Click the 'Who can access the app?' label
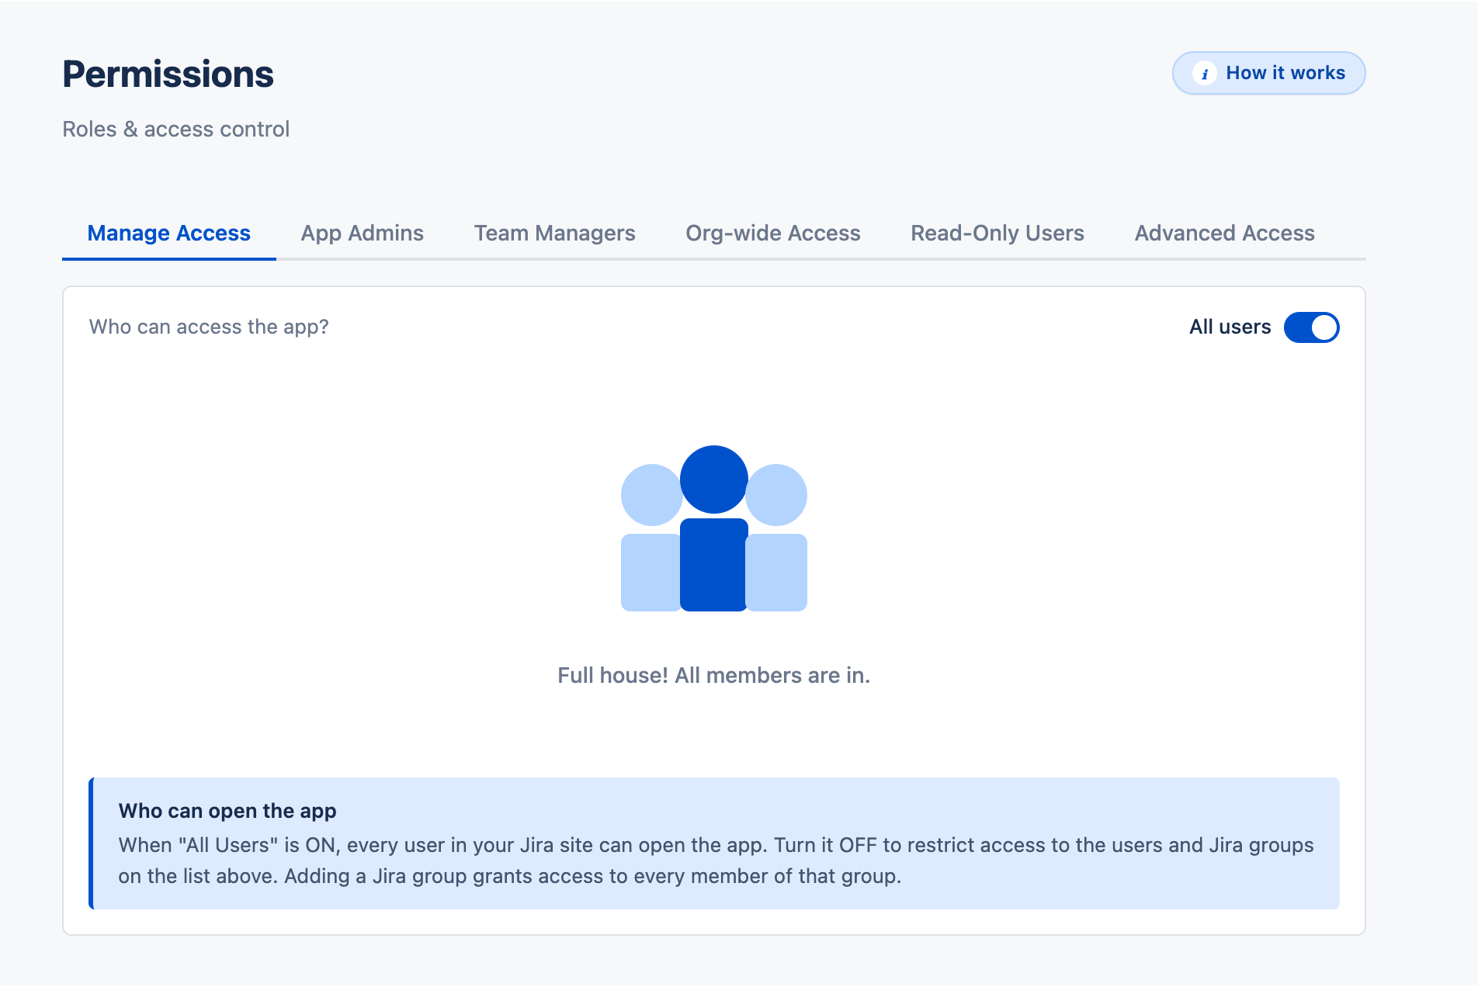Screen dimensions: 1478x987 click(x=209, y=327)
